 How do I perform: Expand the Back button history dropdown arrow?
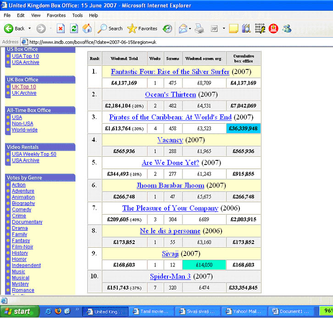[29, 28]
